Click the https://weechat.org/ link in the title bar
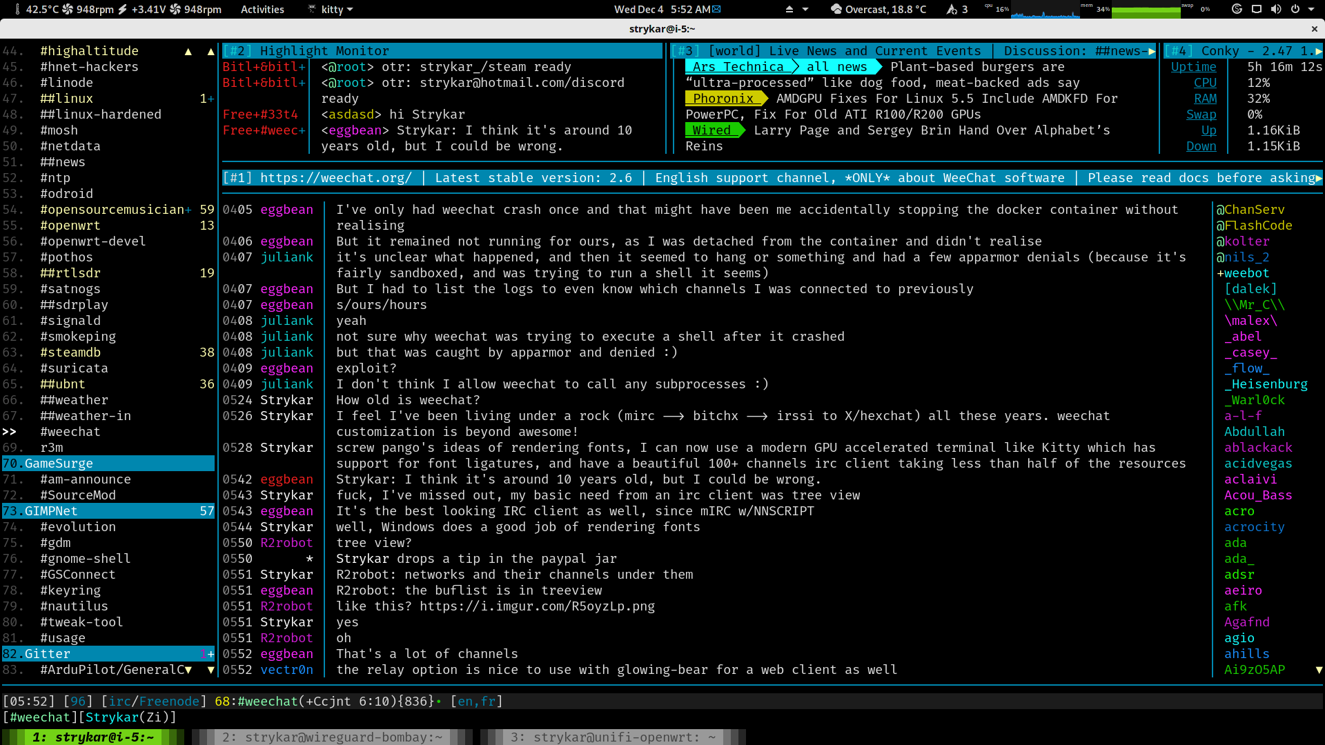The image size is (1325, 745). pos(334,177)
